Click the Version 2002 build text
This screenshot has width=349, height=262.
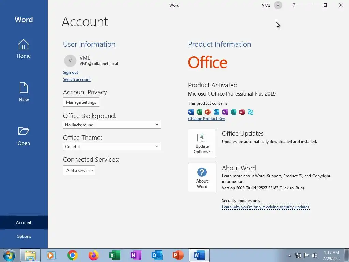[263, 188]
